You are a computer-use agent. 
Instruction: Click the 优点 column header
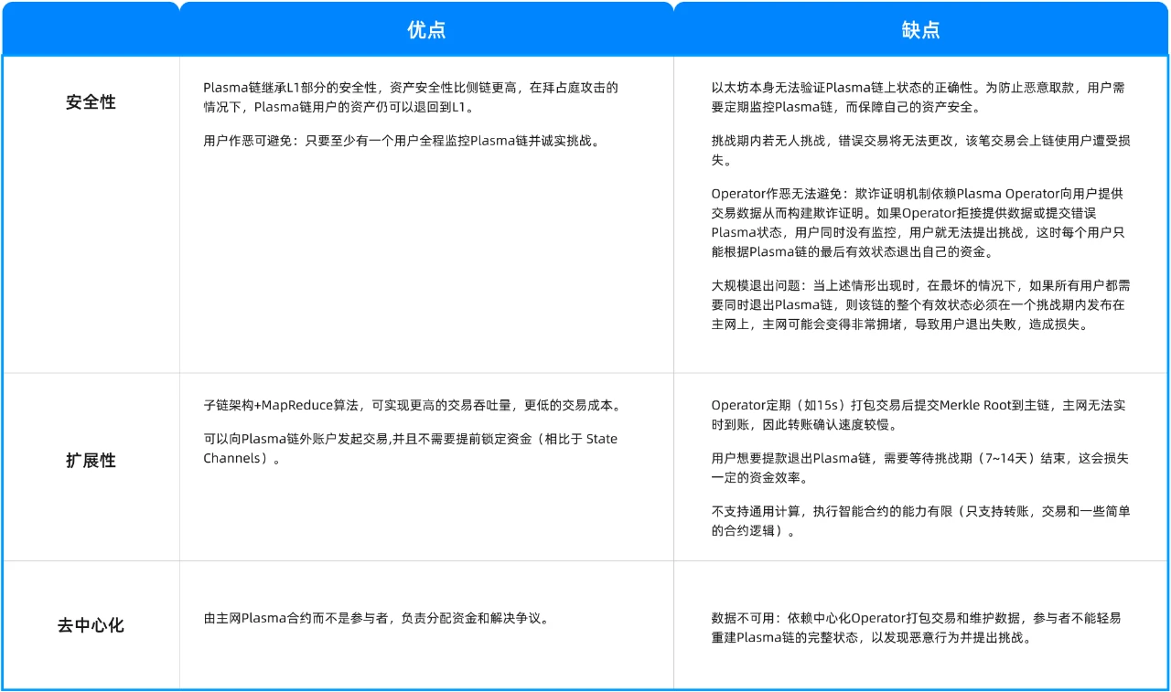coord(426,29)
